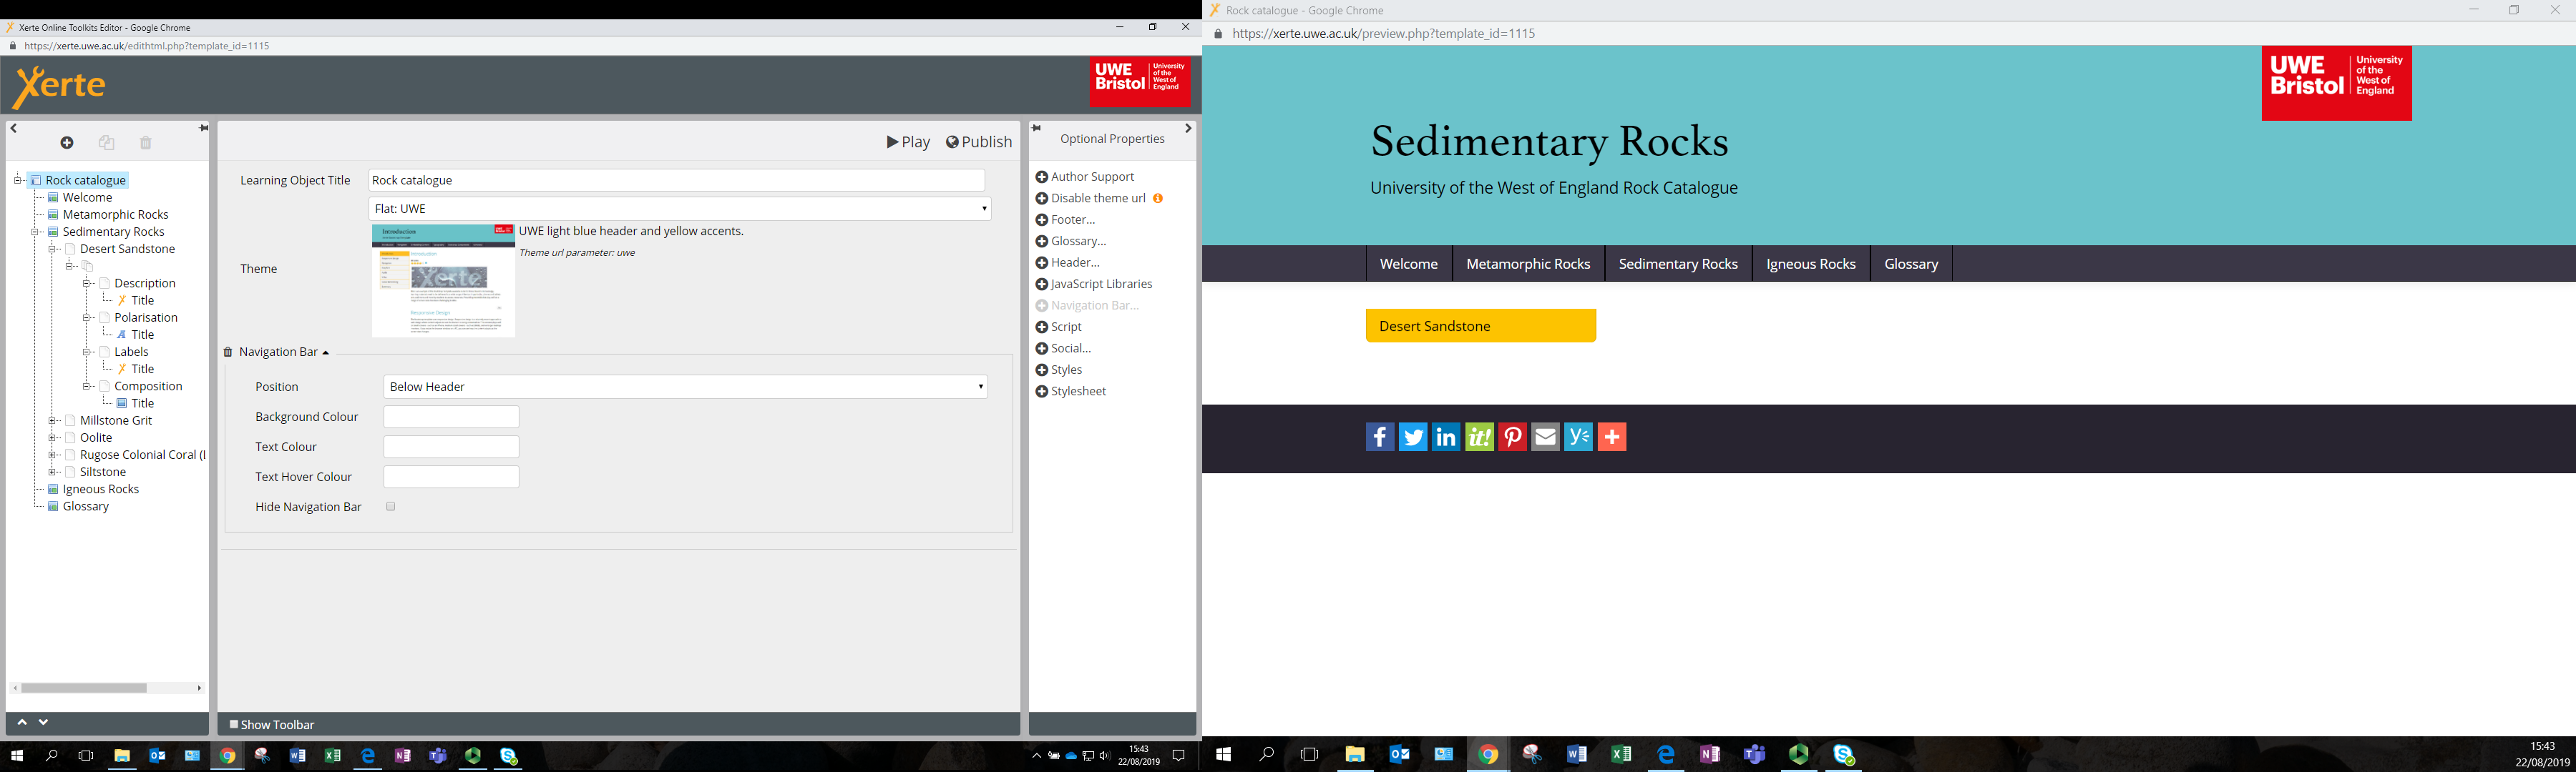2576x772 pixels.
Task: Click the duplicate item icon above tree
Action: 106,143
